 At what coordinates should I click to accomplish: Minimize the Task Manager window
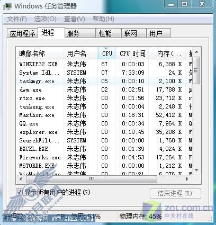(x=171, y=4)
